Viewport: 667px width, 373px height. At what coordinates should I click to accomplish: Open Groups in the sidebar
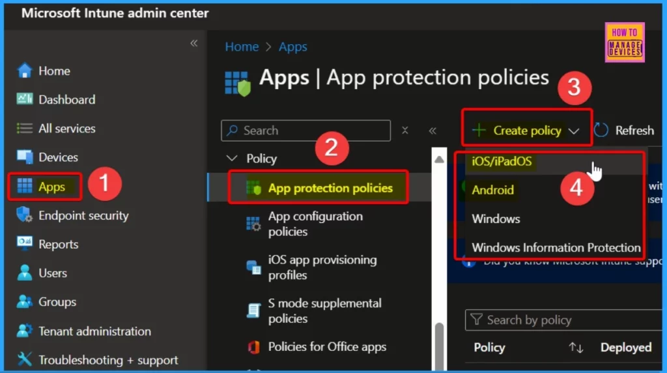pos(57,302)
